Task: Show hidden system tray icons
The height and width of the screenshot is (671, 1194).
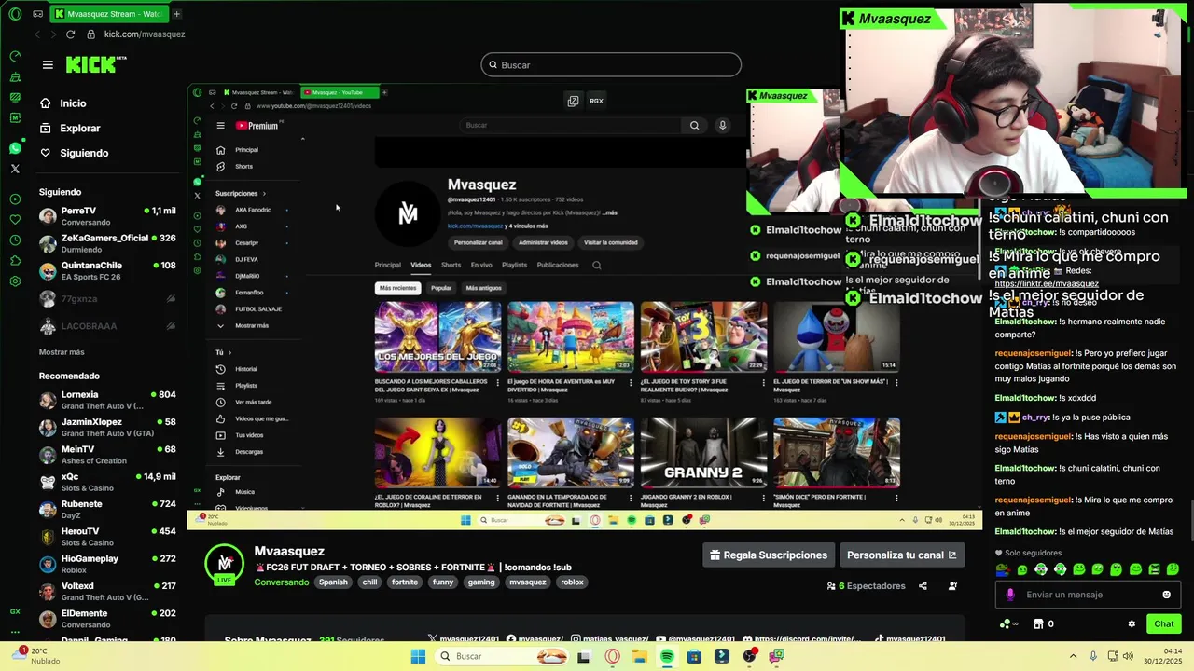Action: click(x=1073, y=656)
